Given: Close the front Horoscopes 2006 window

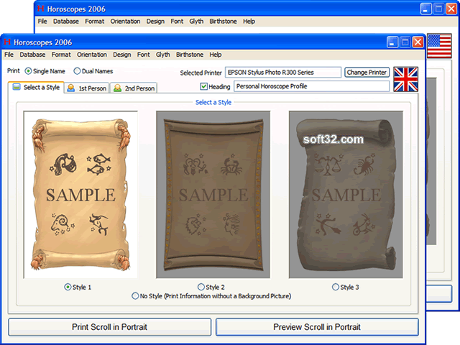Looking at the screenshot, I should pyautogui.click(x=418, y=42).
